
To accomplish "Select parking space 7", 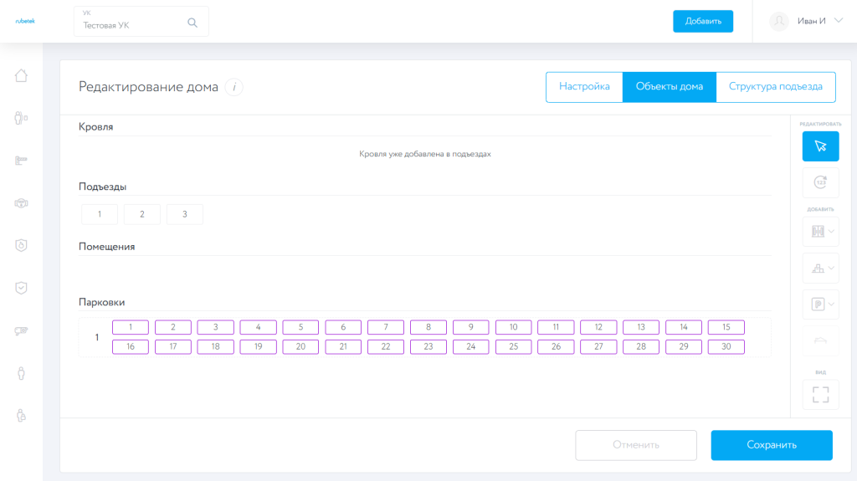I will pos(386,327).
